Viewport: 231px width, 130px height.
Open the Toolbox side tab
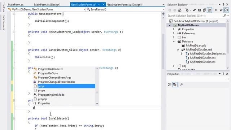pos(4,7)
